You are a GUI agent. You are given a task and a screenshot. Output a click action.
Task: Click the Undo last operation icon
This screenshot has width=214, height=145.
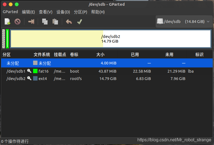click(x=69, y=22)
